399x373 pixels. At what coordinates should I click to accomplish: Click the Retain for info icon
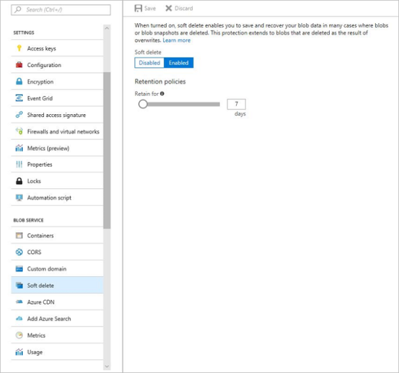click(x=162, y=94)
